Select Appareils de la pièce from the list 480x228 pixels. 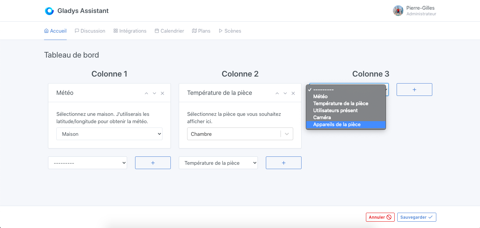[x=337, y=124]
